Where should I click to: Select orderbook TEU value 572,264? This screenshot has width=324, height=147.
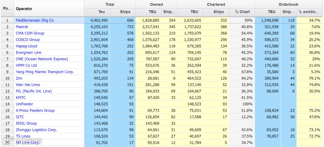[x=271, y=52]
